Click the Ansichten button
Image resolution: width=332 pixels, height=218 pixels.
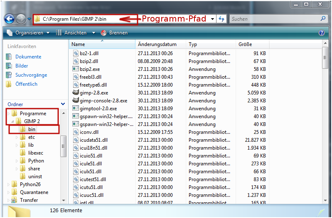click(x=71, y=33)
